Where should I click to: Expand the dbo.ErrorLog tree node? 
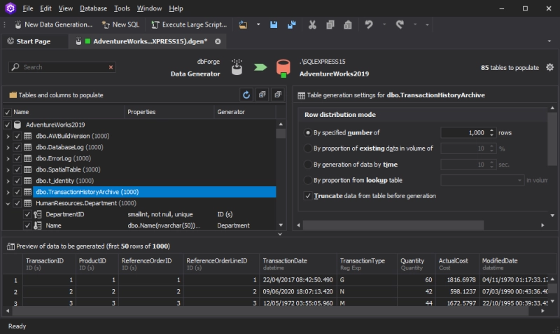8,158
